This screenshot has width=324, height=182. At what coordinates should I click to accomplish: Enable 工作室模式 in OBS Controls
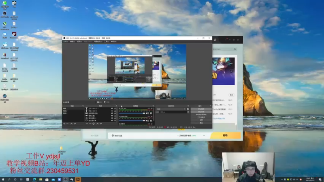pyautogui.click(x=201, y=117)
